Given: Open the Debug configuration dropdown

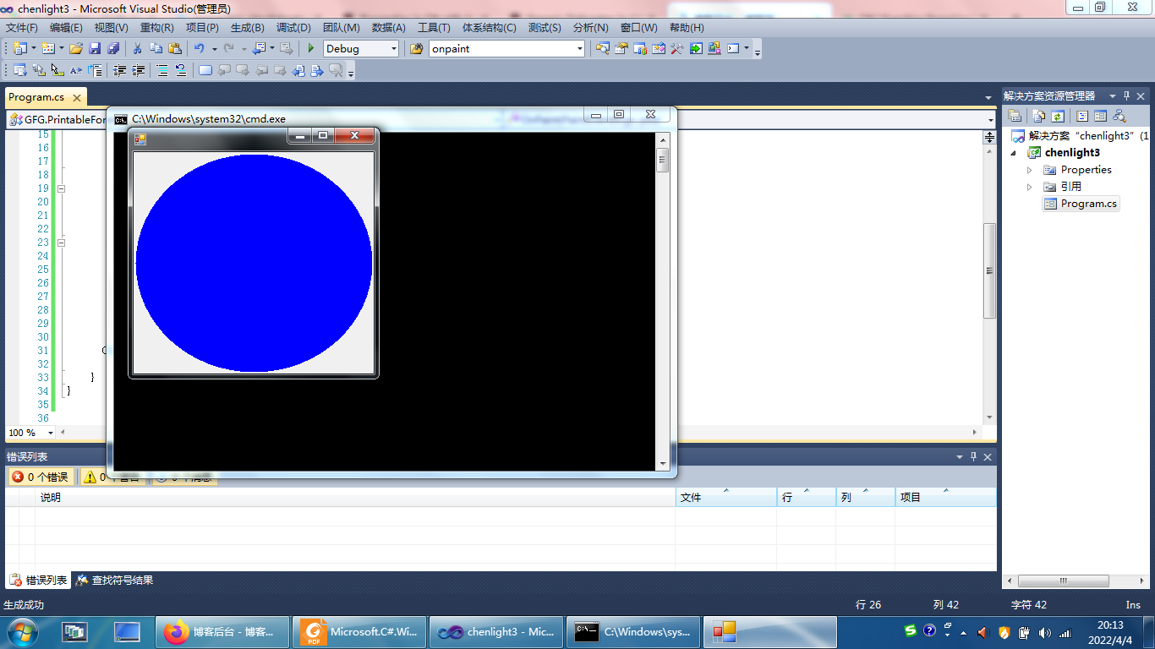Looking at the screenshot, I should pos(394,49).
